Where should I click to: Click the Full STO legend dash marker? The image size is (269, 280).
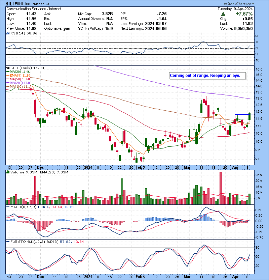click(8, 242)
